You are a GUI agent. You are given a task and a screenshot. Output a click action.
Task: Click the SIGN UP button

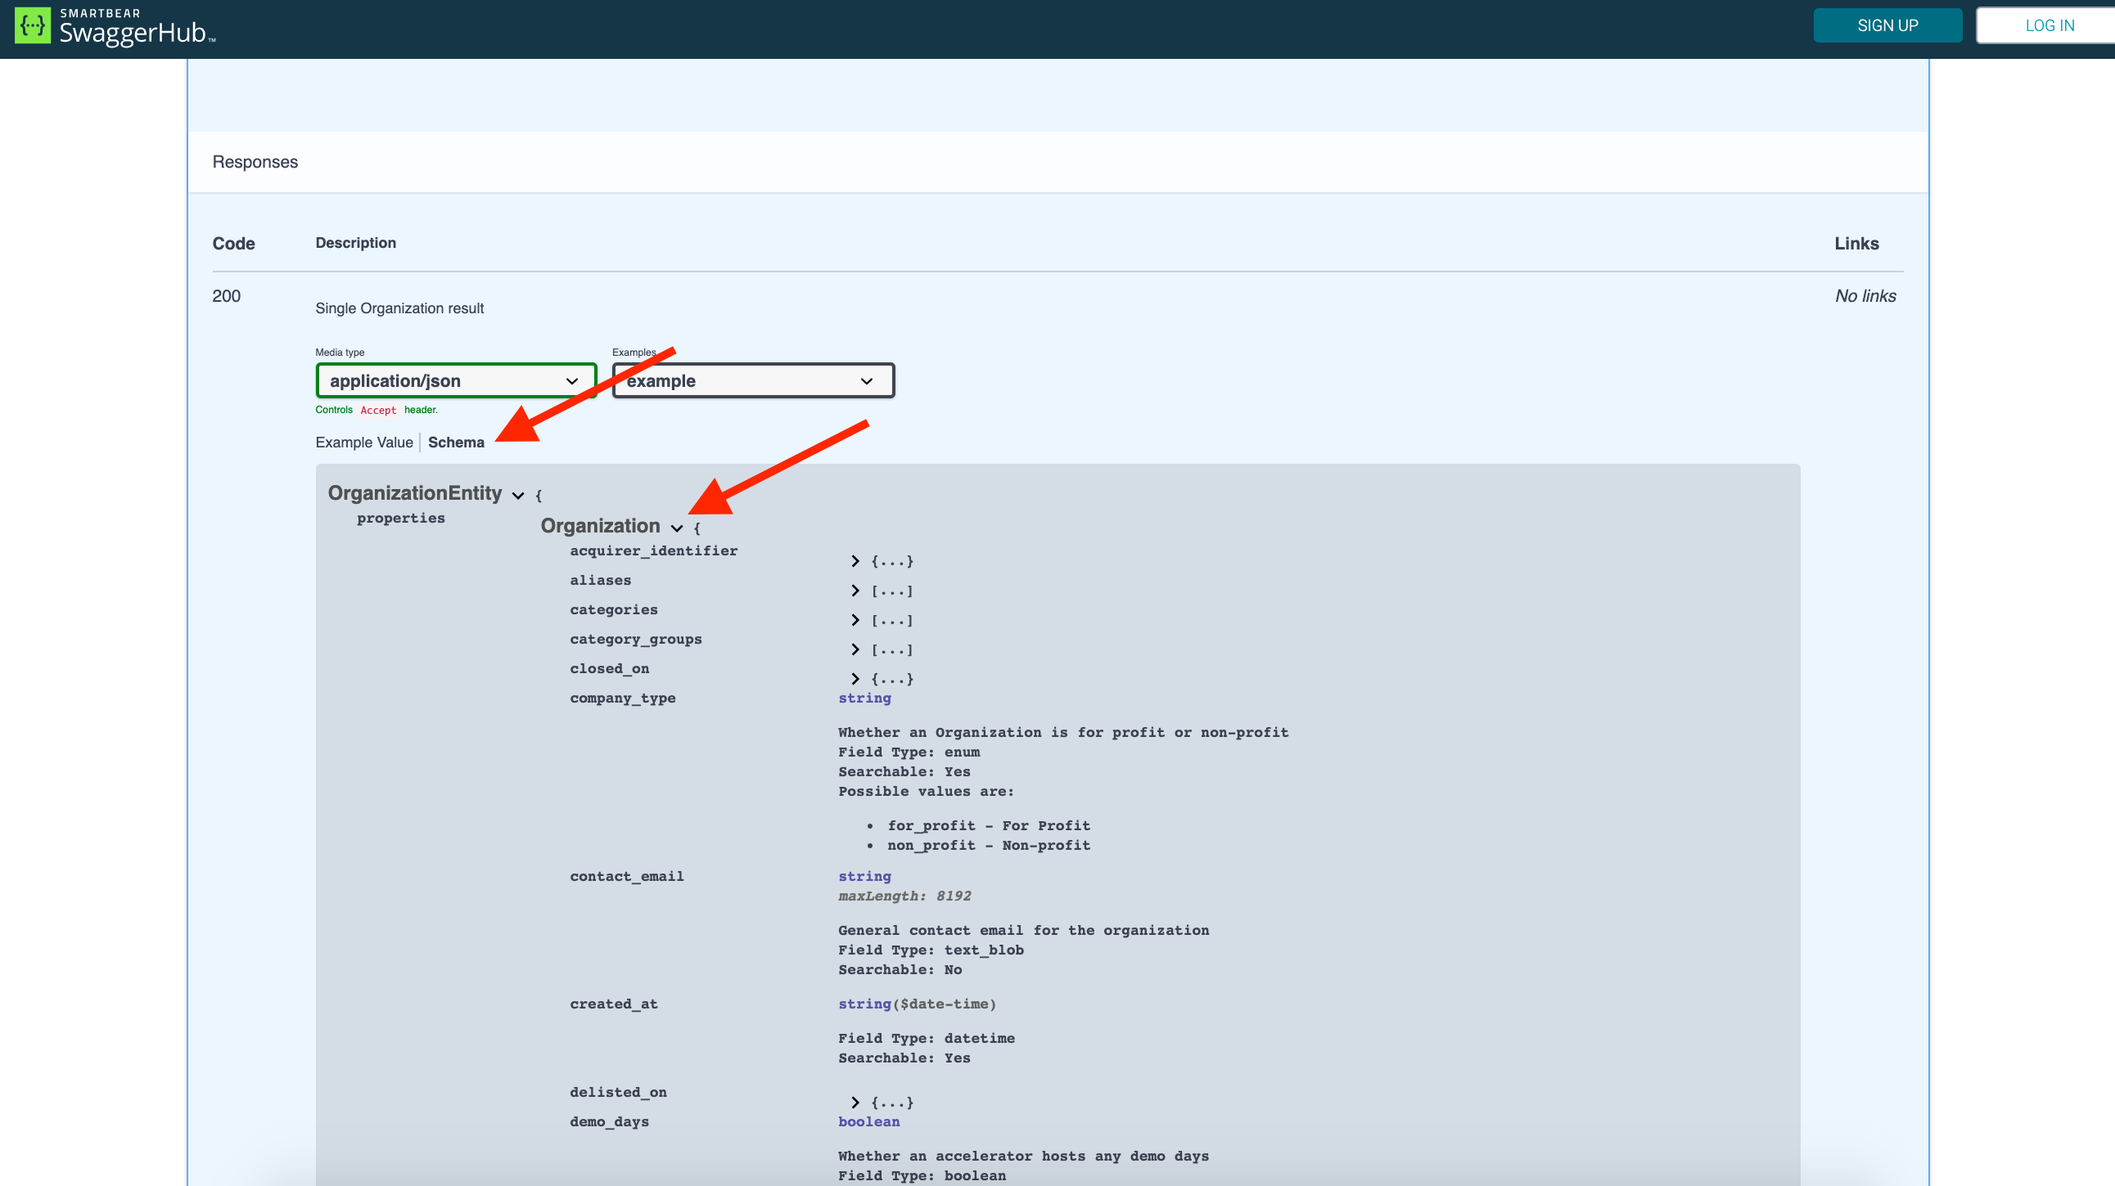tap(1887, 25)
